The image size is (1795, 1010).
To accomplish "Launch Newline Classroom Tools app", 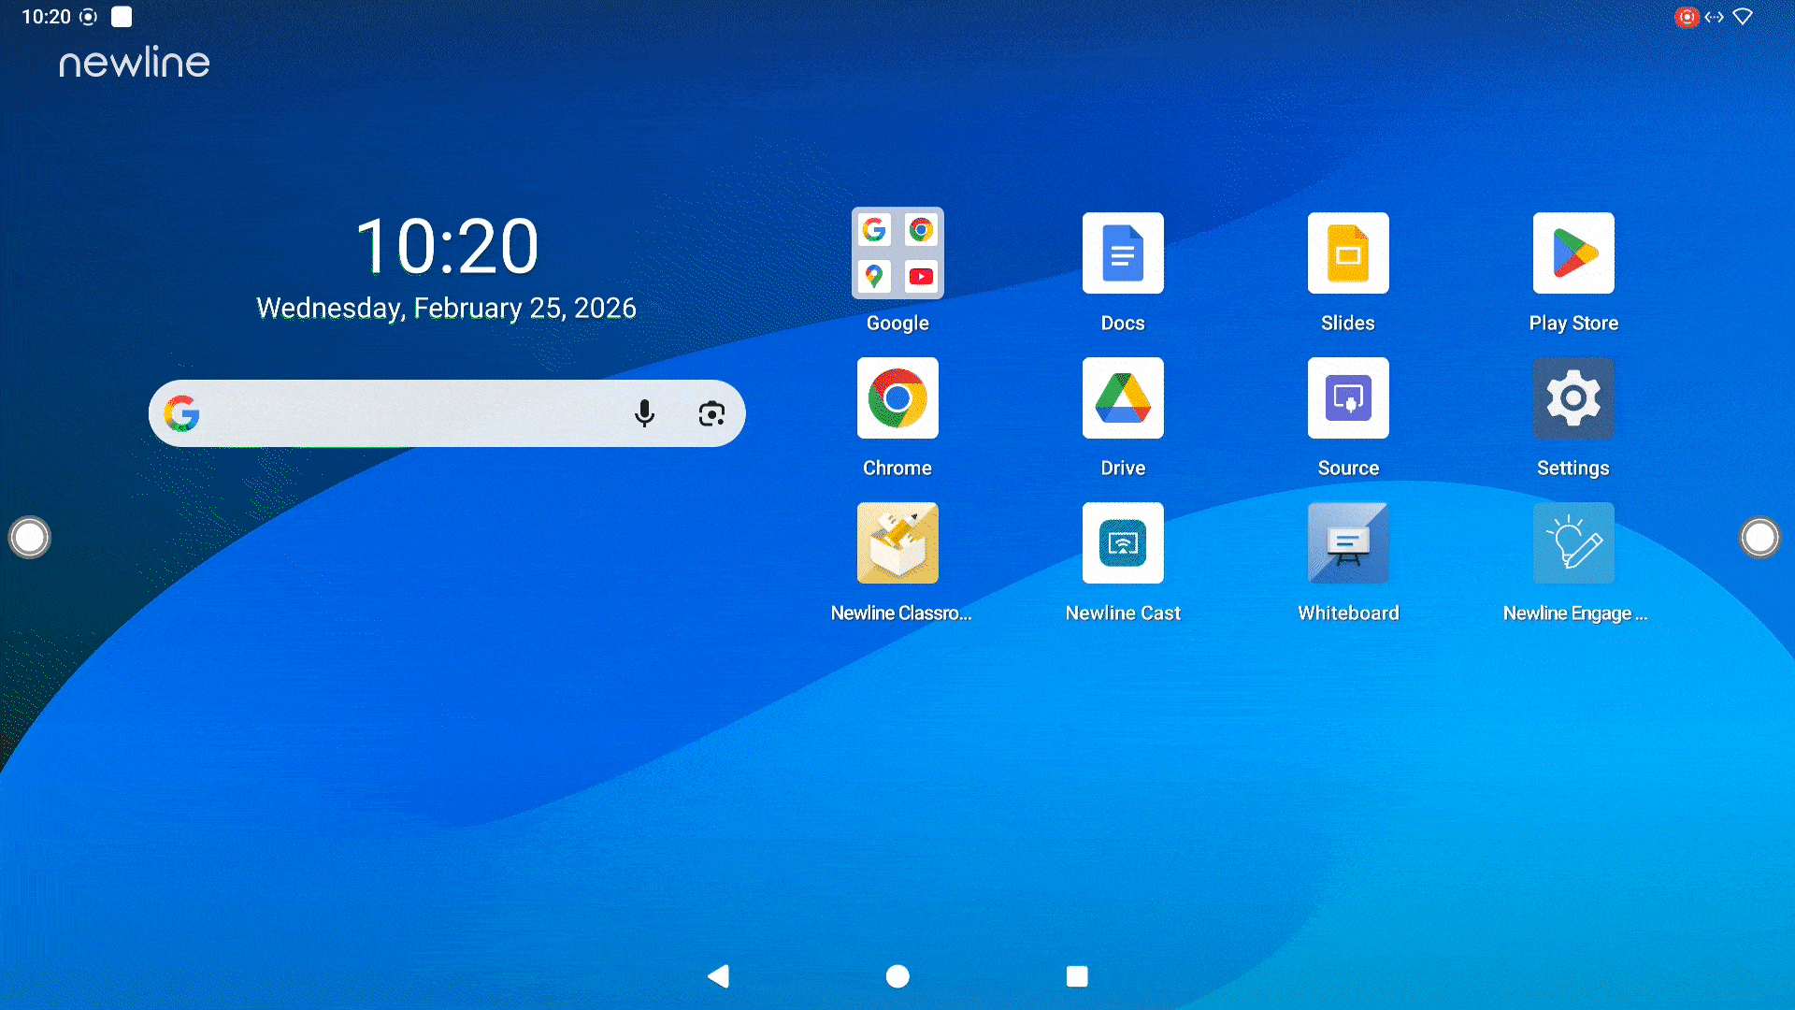I will [897, 543].
